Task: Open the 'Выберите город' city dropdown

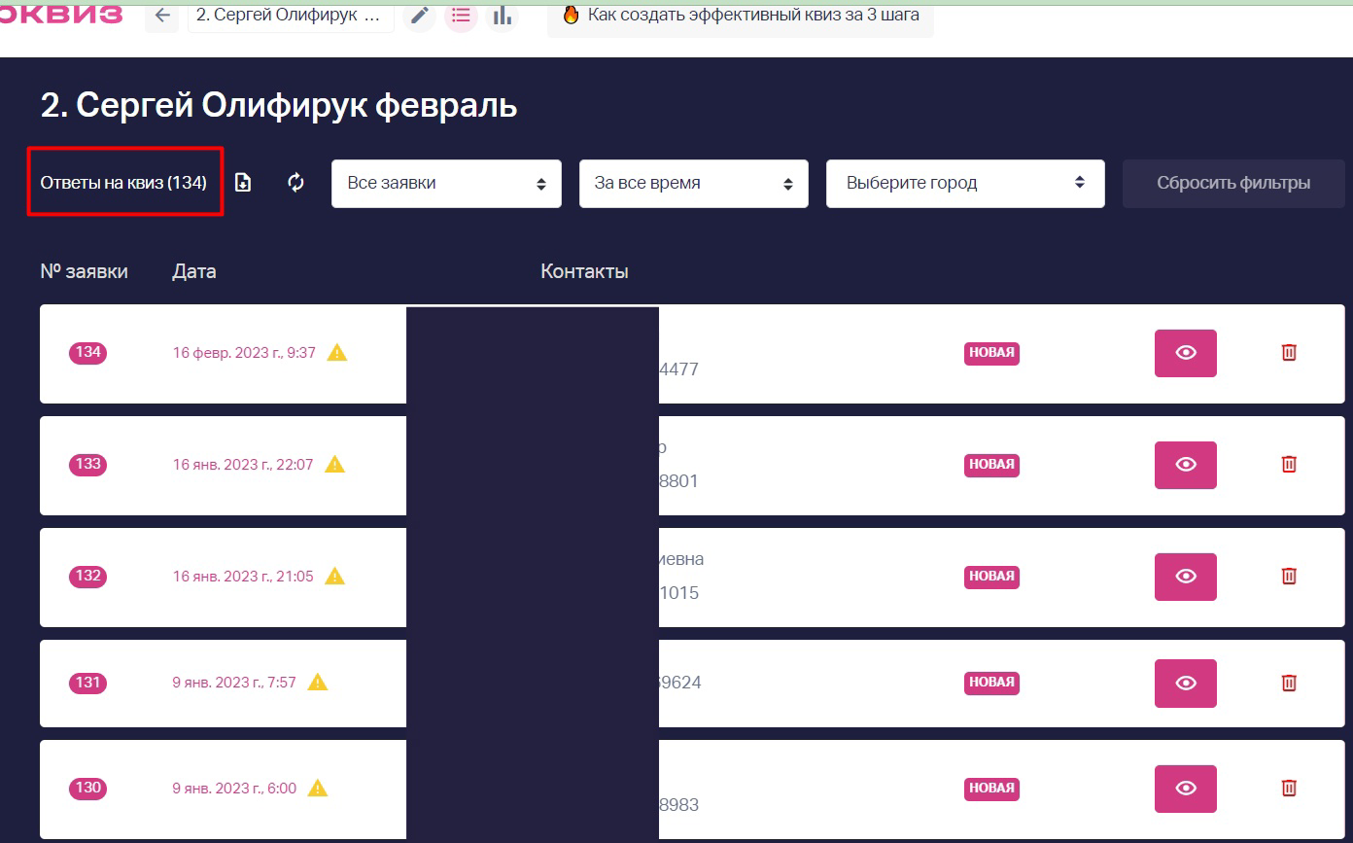Action: click(x=965, y=184)
